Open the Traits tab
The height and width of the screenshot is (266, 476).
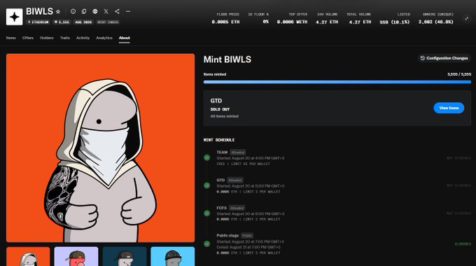[x=65, y=38]
